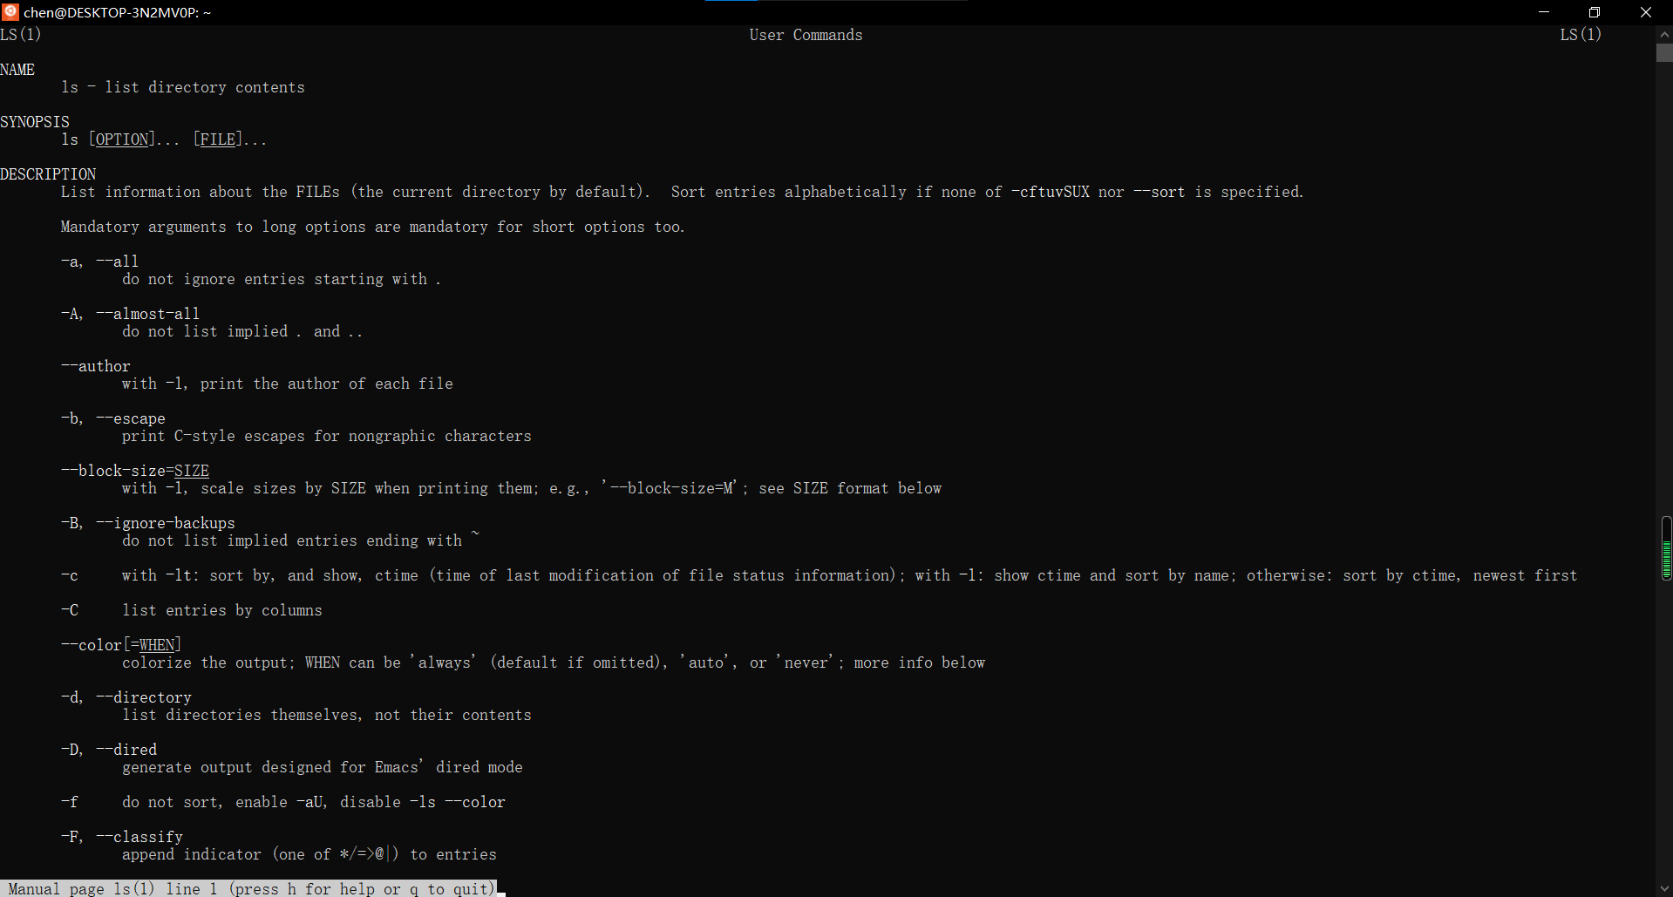This screenshot has height=897, width=1673.
Task: Click the top-right LS(1) header
Action: pos(1581,35)
